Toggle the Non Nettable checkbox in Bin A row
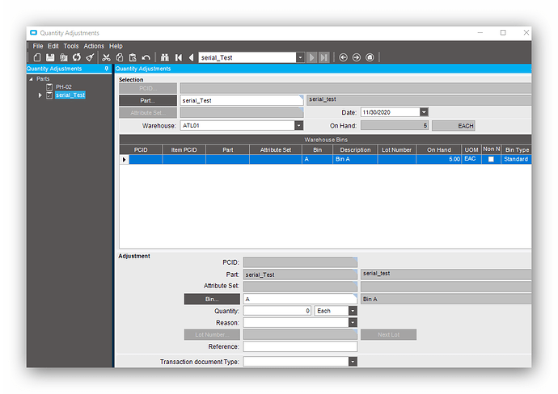 click(x=491, y=159)
